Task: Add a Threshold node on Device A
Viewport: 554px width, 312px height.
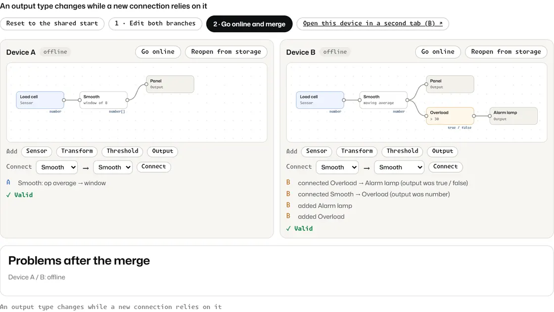Action: (123, 151)
